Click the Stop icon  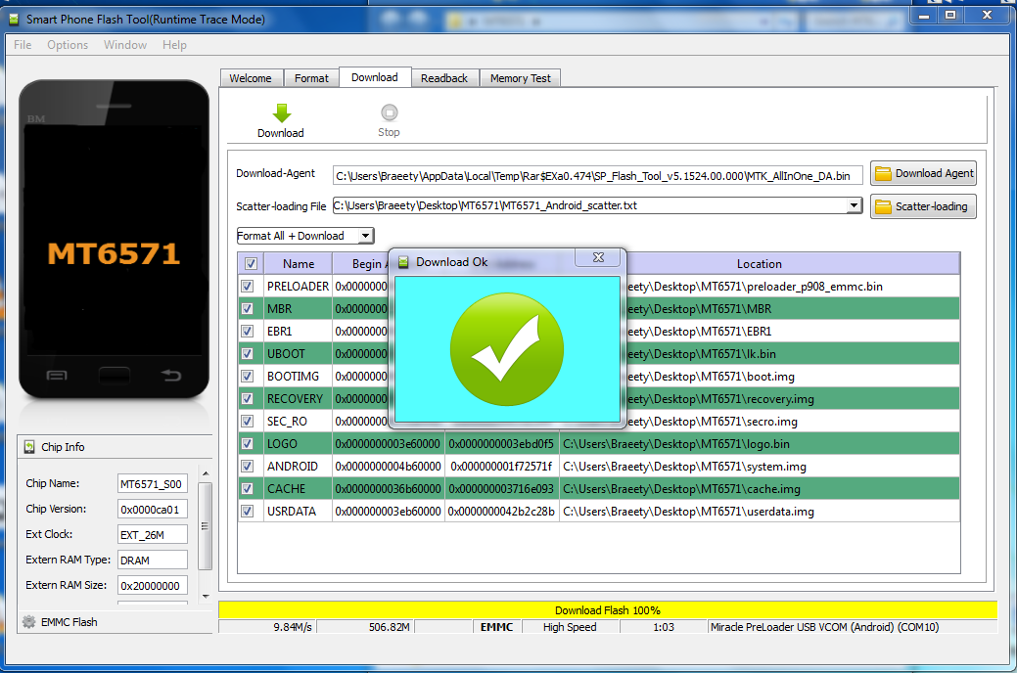pyautogui.click(x=390, y=112)
